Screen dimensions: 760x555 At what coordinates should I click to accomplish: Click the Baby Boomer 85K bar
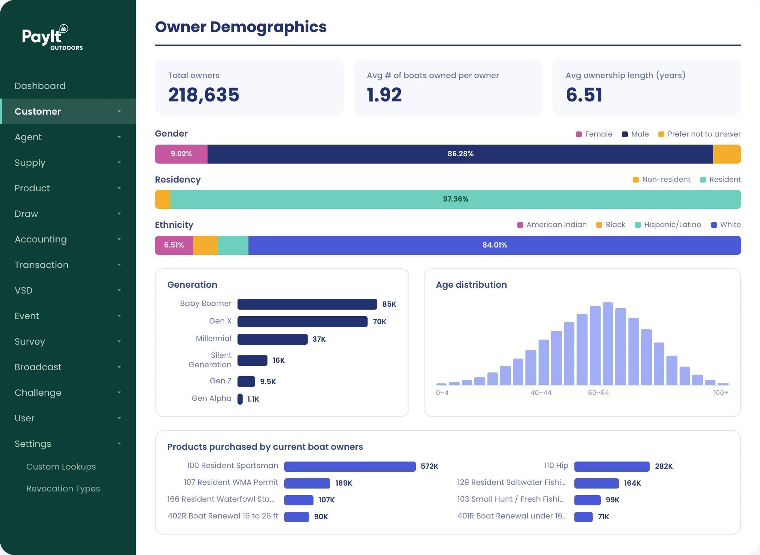pyautogui.click(x=307, y=304)
